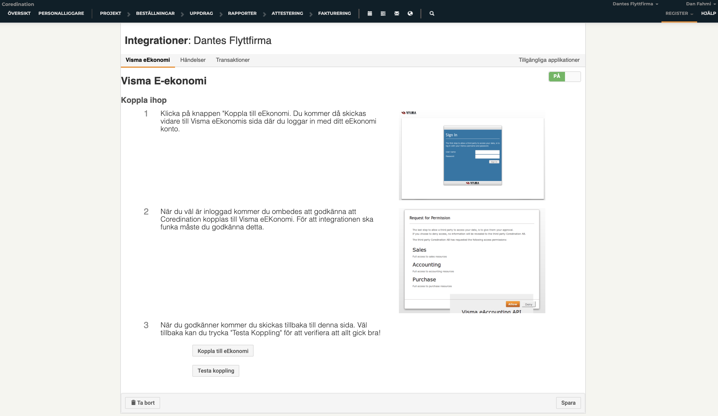Switch to the Händelser tab
This screenshot has height=416, width=718.
coord(193,60)
